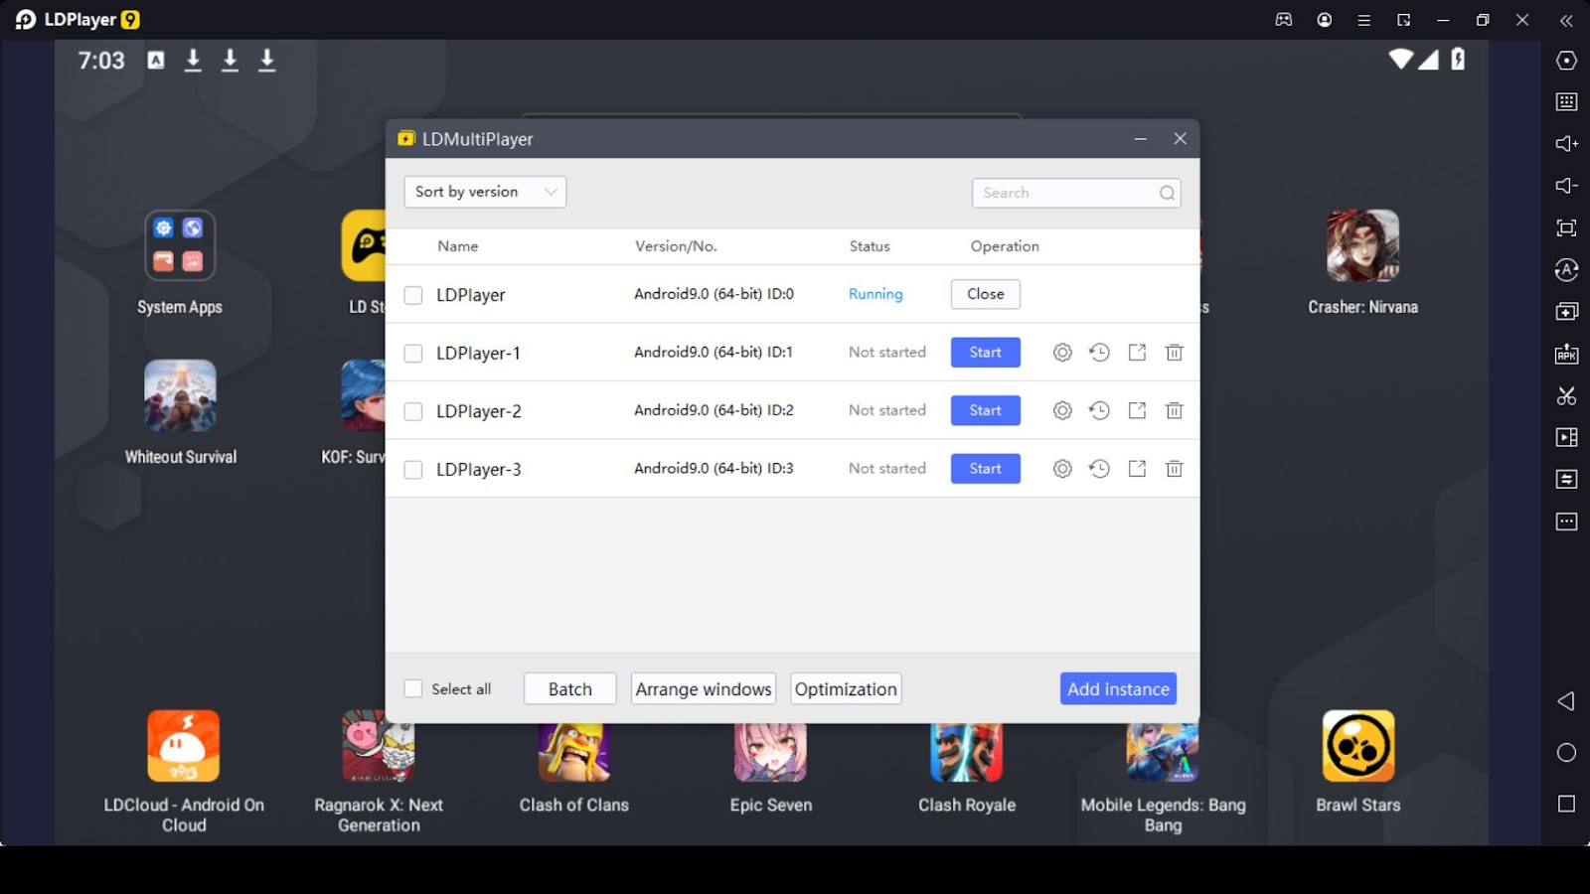Check the LDPlayer-2 checkbox
This screenshot has height=894, width=1590.
[413, 411]
